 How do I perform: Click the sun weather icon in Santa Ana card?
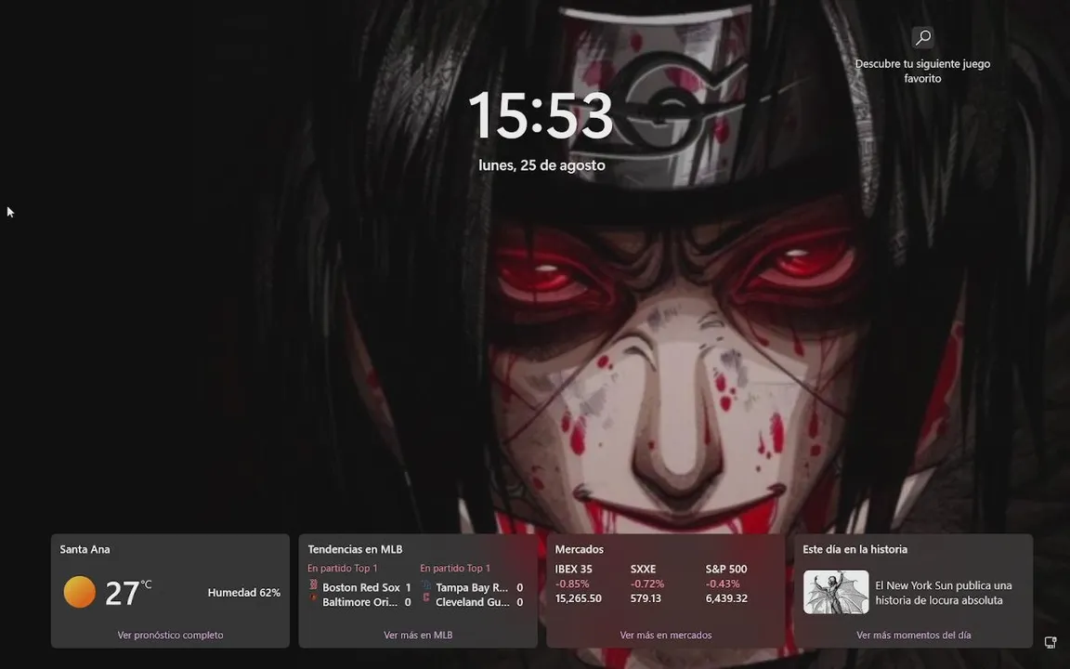tap(80, 592)
